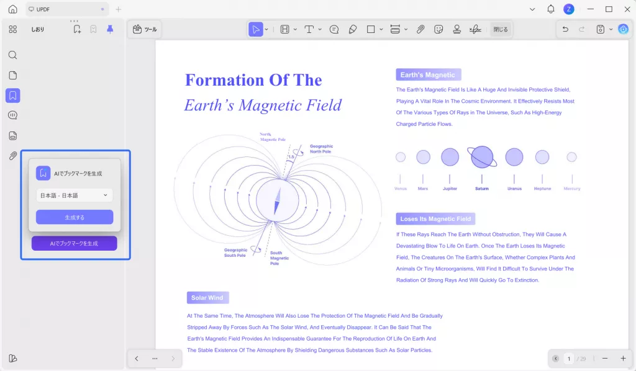
Task: Select the measure ruler tool
Action: tap(395, 29)
